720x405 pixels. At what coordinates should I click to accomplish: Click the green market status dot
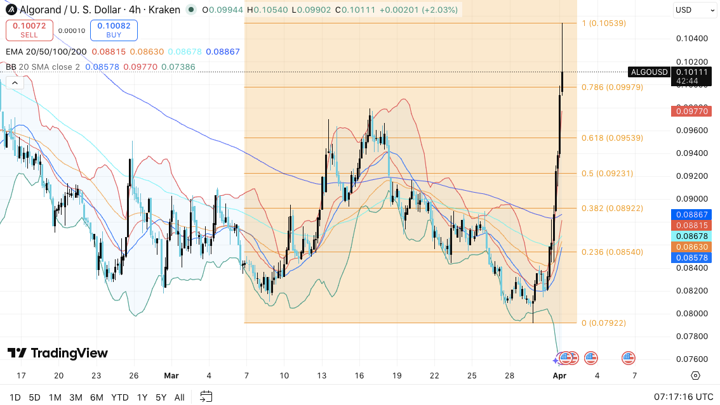click(191, 10)
